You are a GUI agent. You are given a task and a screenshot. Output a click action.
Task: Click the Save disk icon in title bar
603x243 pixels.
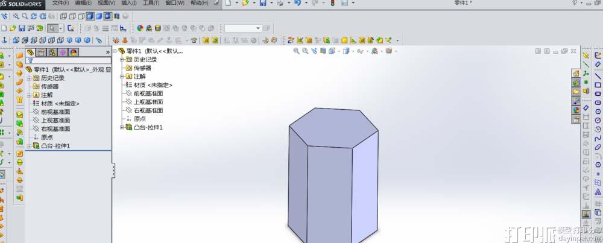(x=263, y=2)
